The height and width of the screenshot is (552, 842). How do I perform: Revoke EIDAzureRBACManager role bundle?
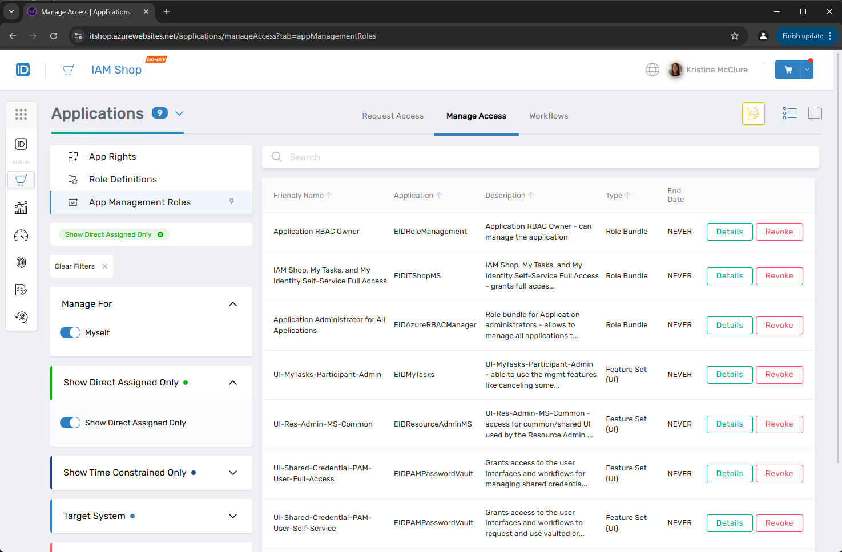coord(779,325)
